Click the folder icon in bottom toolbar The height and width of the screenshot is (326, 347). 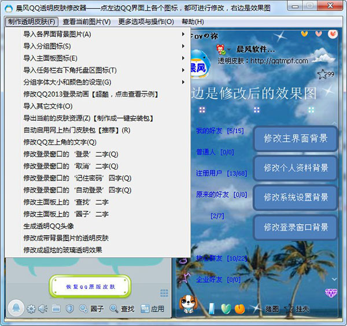coord(56,309)
